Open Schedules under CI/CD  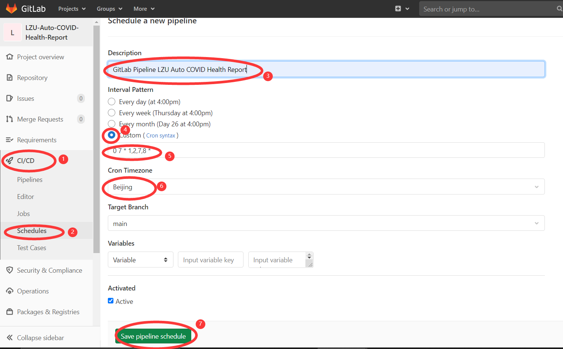point(32,230)
